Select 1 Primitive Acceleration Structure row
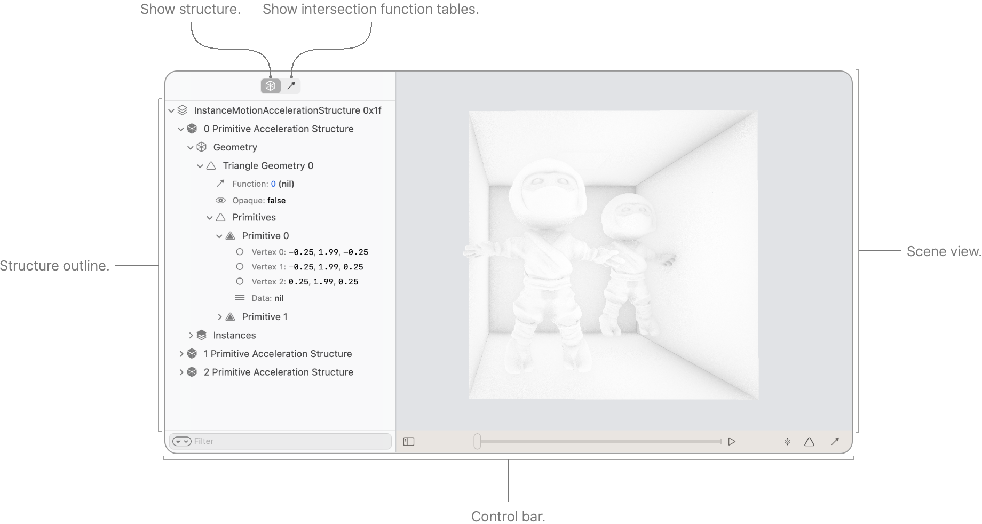The width and height of the screenshot is (982, 524). click(278, 354)
